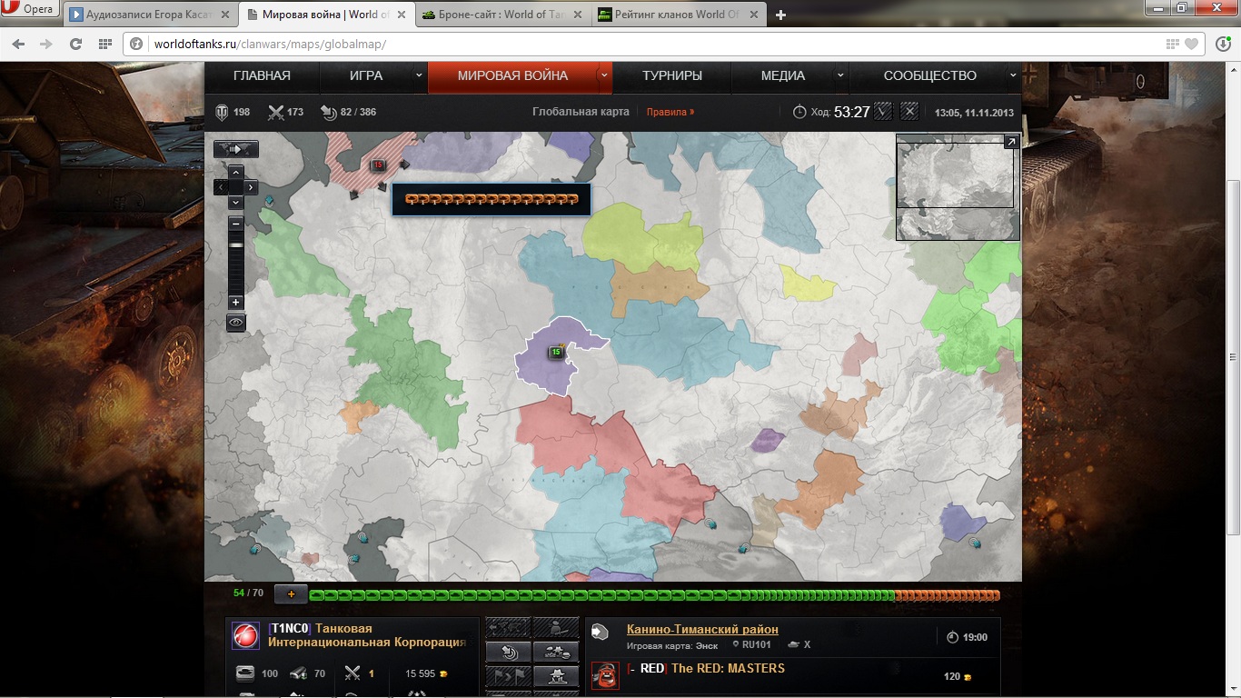
Task: Go to ГЛАВНАЯ menu
Action: (262, 75)
